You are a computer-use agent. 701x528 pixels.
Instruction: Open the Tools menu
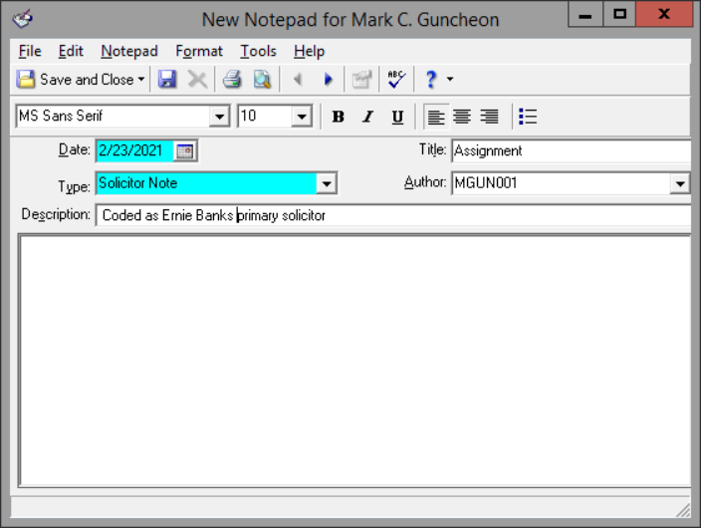pos(259,52)
